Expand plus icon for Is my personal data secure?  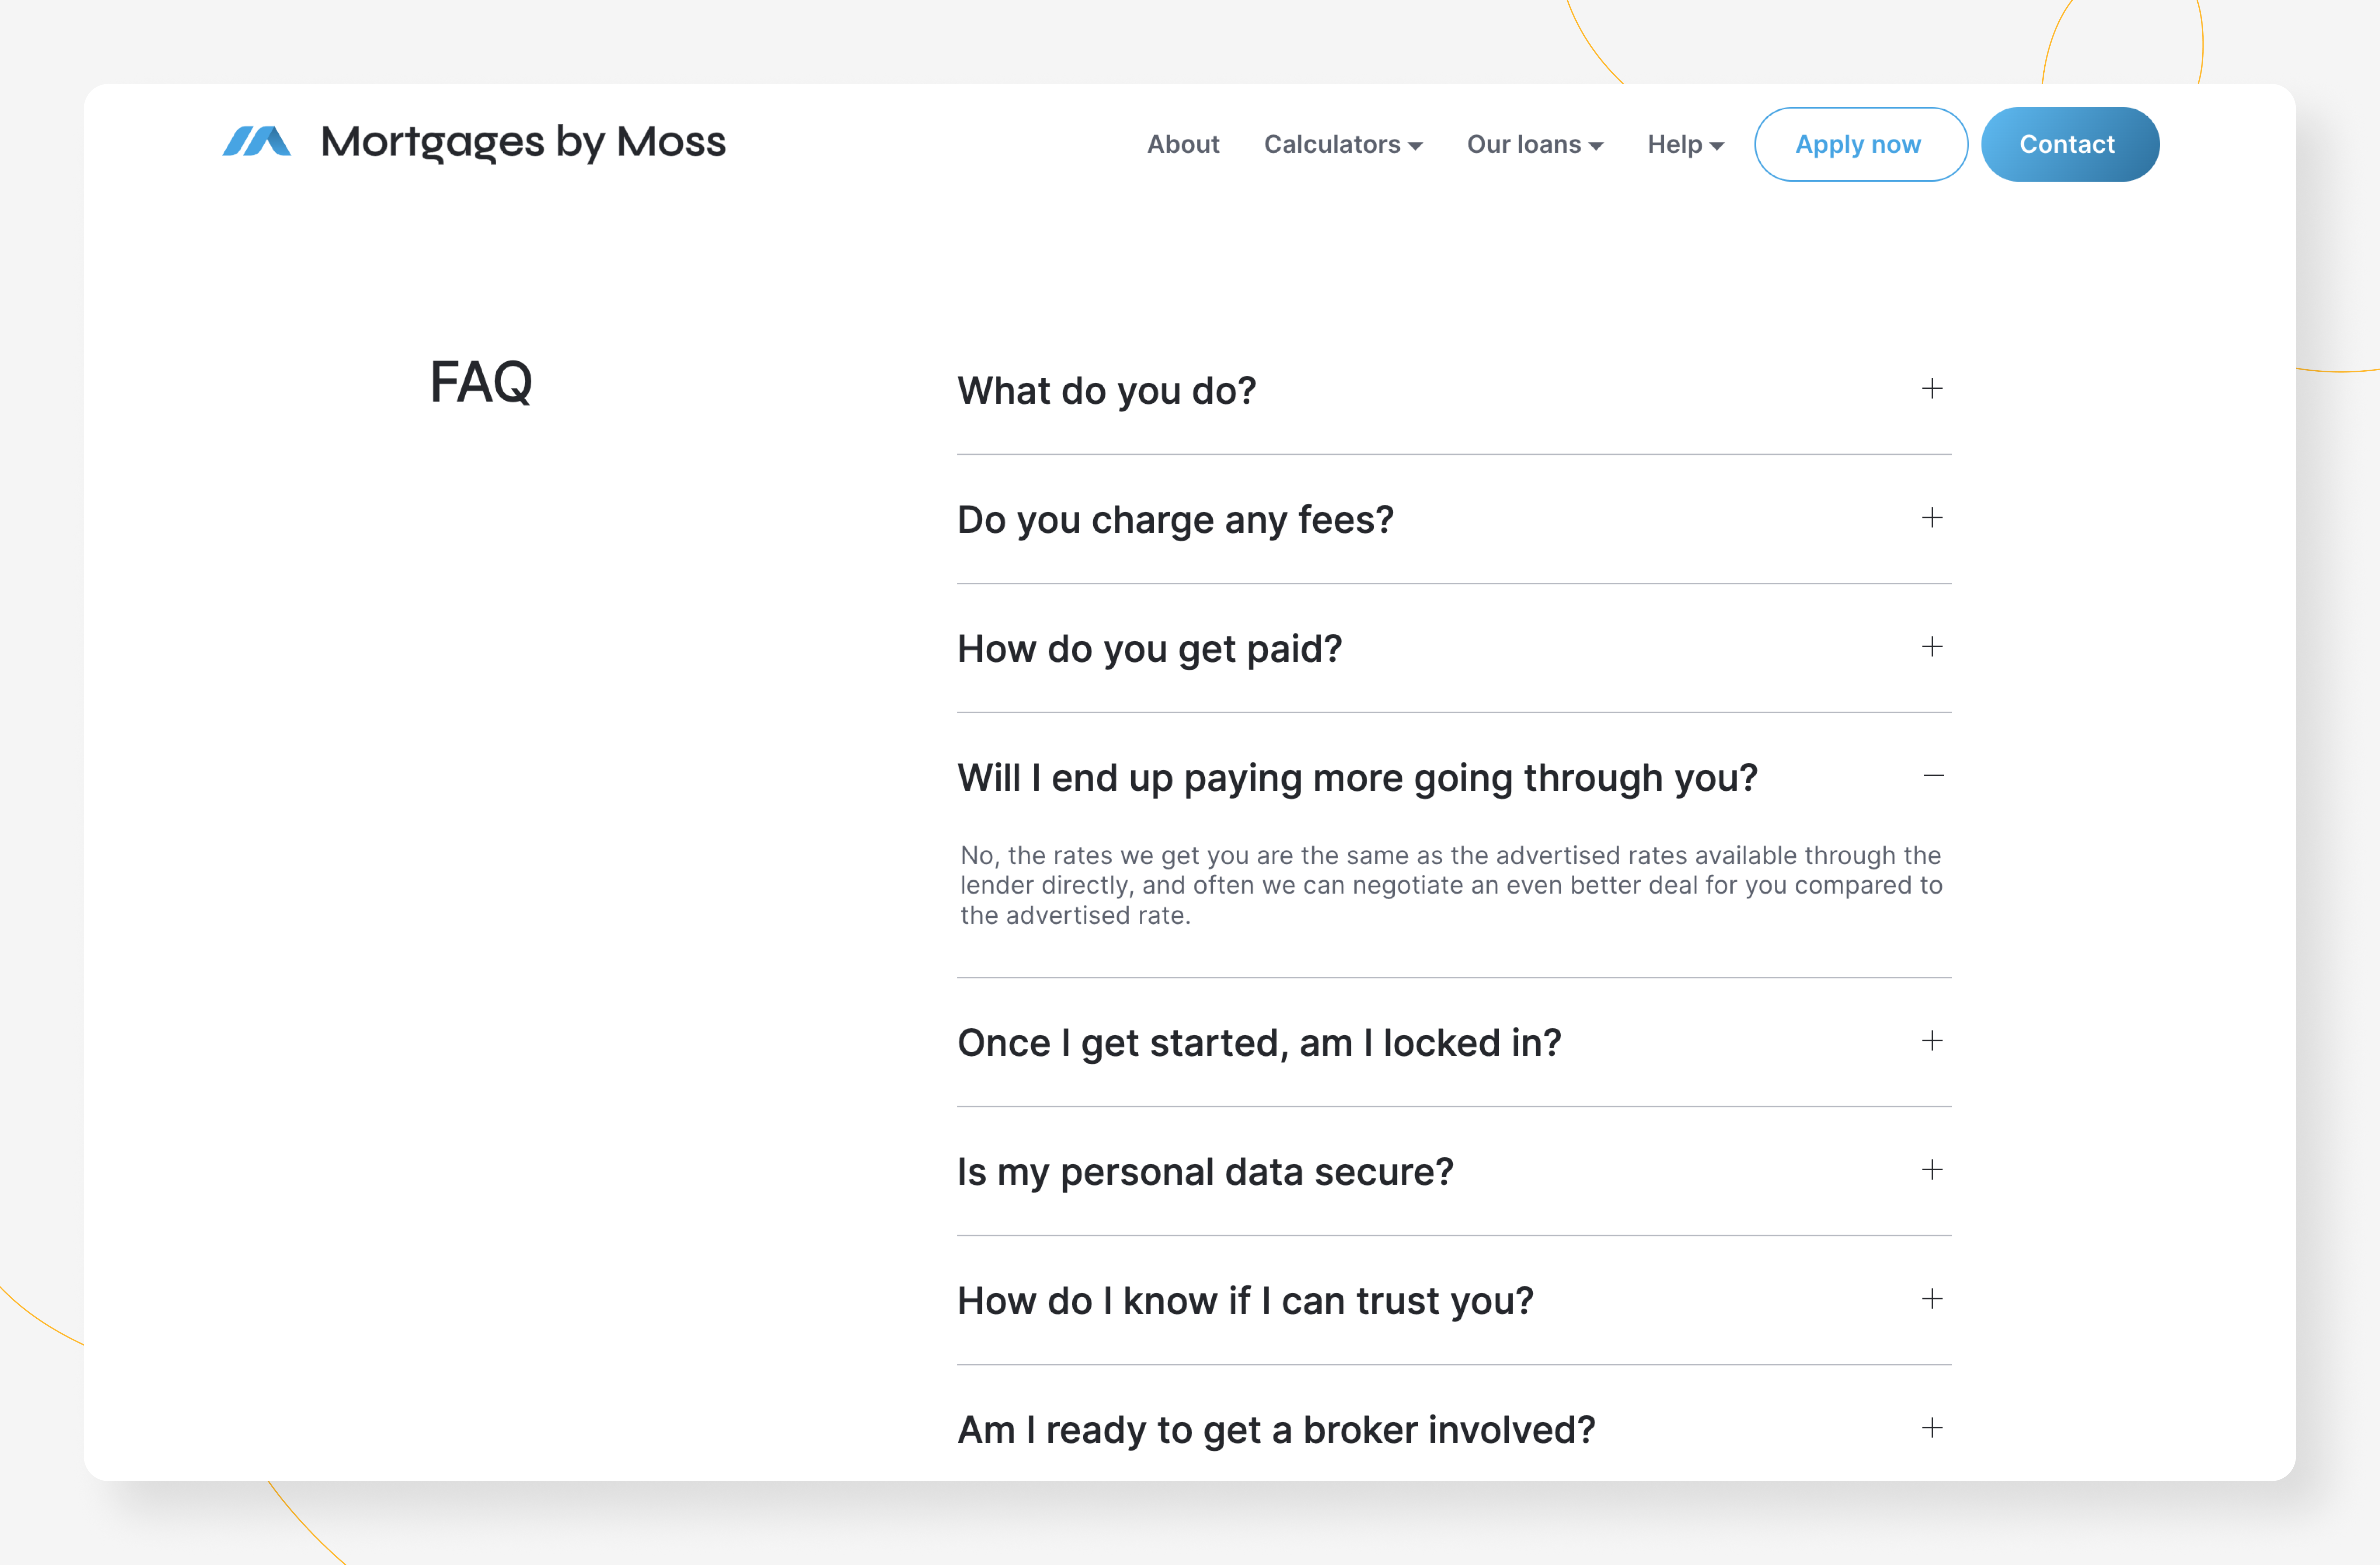tap(1932, 1170)
